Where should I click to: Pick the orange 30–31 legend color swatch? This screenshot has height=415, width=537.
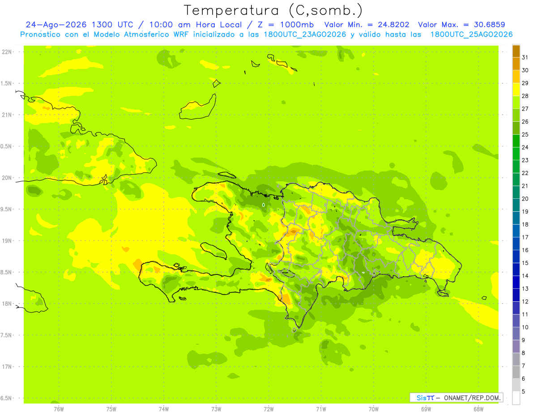[516, 64]
